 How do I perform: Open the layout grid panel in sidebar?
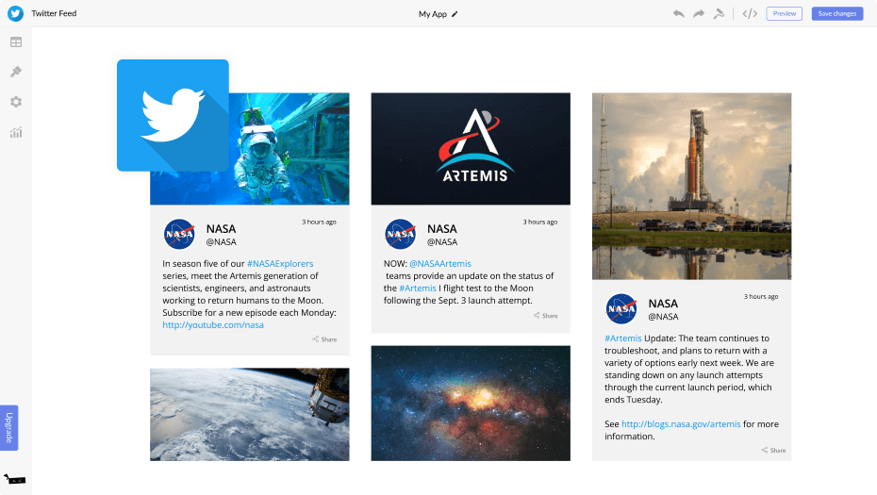[x=16, y=41]
